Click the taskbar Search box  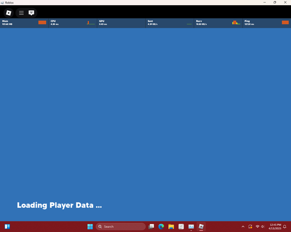(120, 226)
